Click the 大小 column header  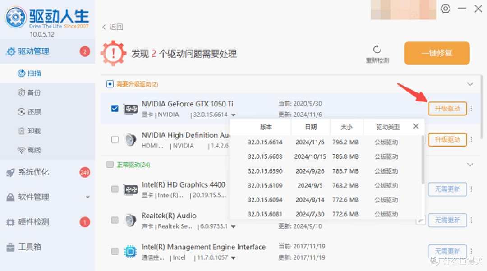click(x=346, y=127)
